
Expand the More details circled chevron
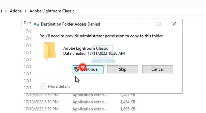pyautogui.click(x=43, y=86)
